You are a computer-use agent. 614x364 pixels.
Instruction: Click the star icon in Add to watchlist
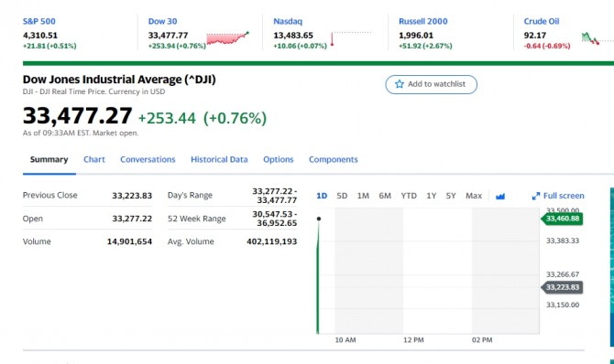399,84
